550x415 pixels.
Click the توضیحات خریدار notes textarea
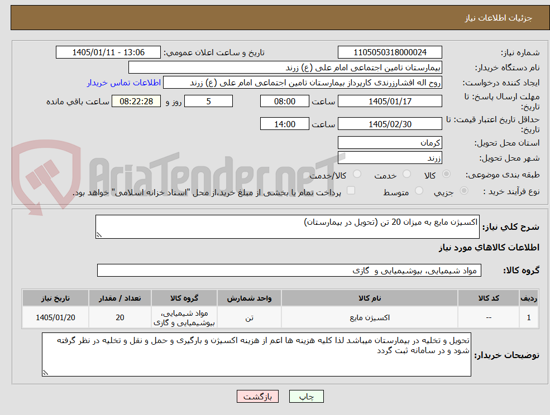[256, 354]
